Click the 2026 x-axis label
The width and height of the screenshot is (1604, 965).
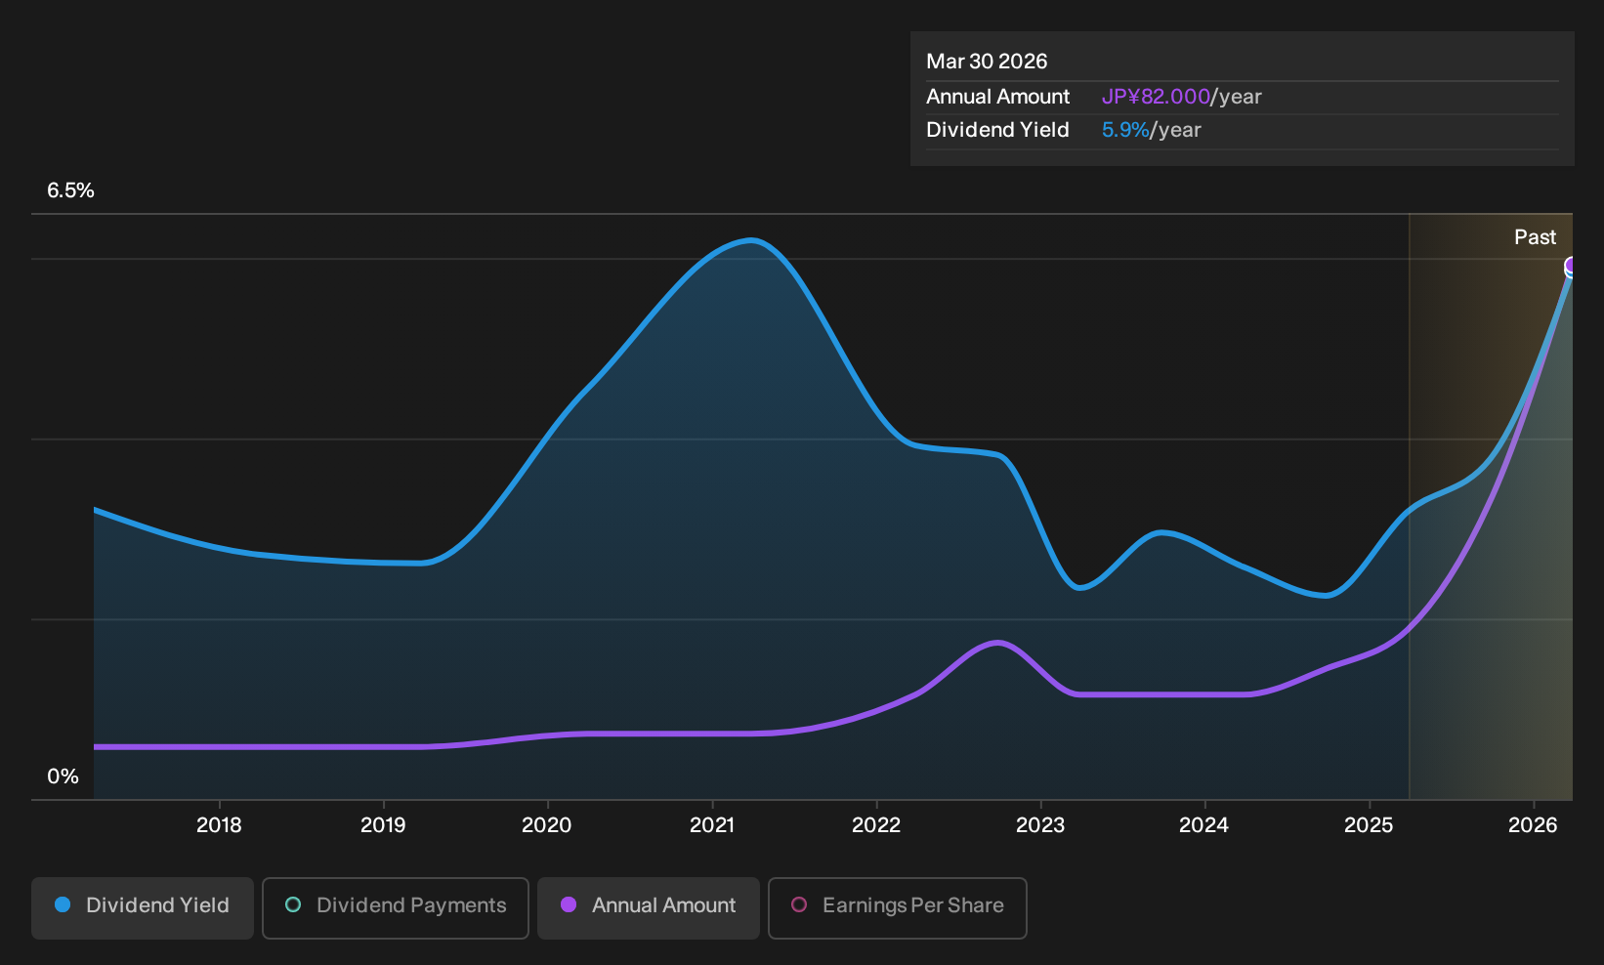click(1533, 825)
